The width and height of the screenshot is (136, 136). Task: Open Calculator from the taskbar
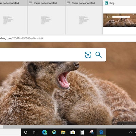coord(82,132)
